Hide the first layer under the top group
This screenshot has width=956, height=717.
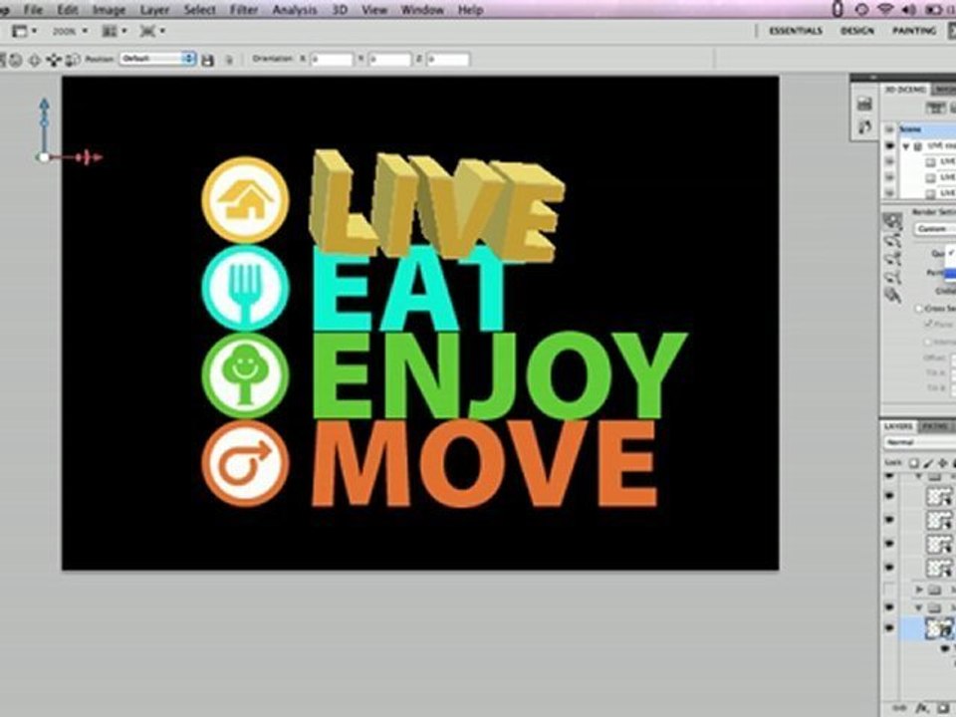pos(889,496)
